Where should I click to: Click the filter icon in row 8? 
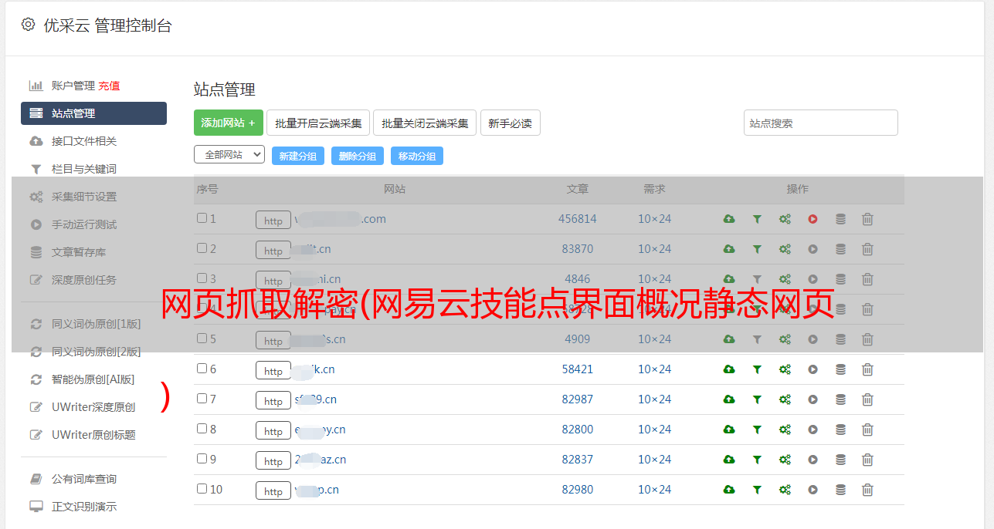(x=757, y=430)
